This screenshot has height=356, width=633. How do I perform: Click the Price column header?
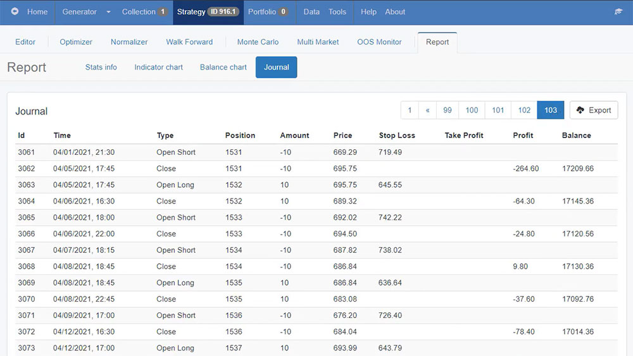tap(342, 135)
